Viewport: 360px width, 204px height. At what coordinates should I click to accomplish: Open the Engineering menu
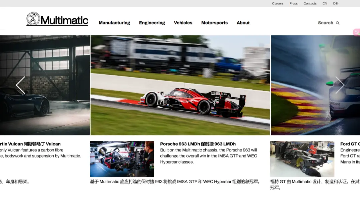152,23
